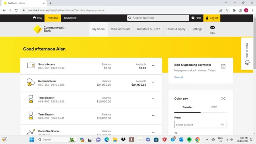Open more options for Smart Access account
This screenshot has width=256, height=144.
coord(154,65)
